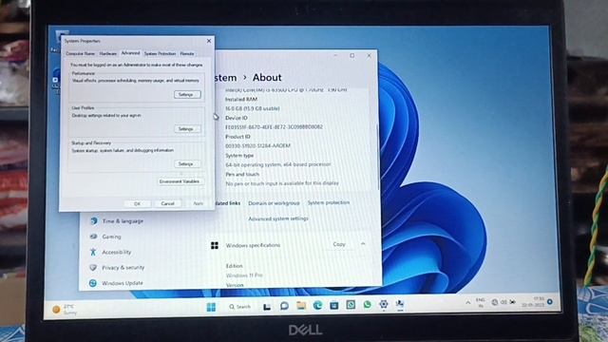Go to Time & language settings
608x342 pixels.
click(x=123, y=221)
